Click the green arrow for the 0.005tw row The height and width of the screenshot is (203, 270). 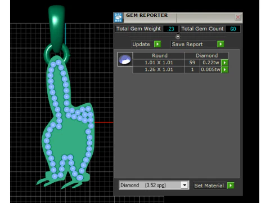[x=224, y=70]
